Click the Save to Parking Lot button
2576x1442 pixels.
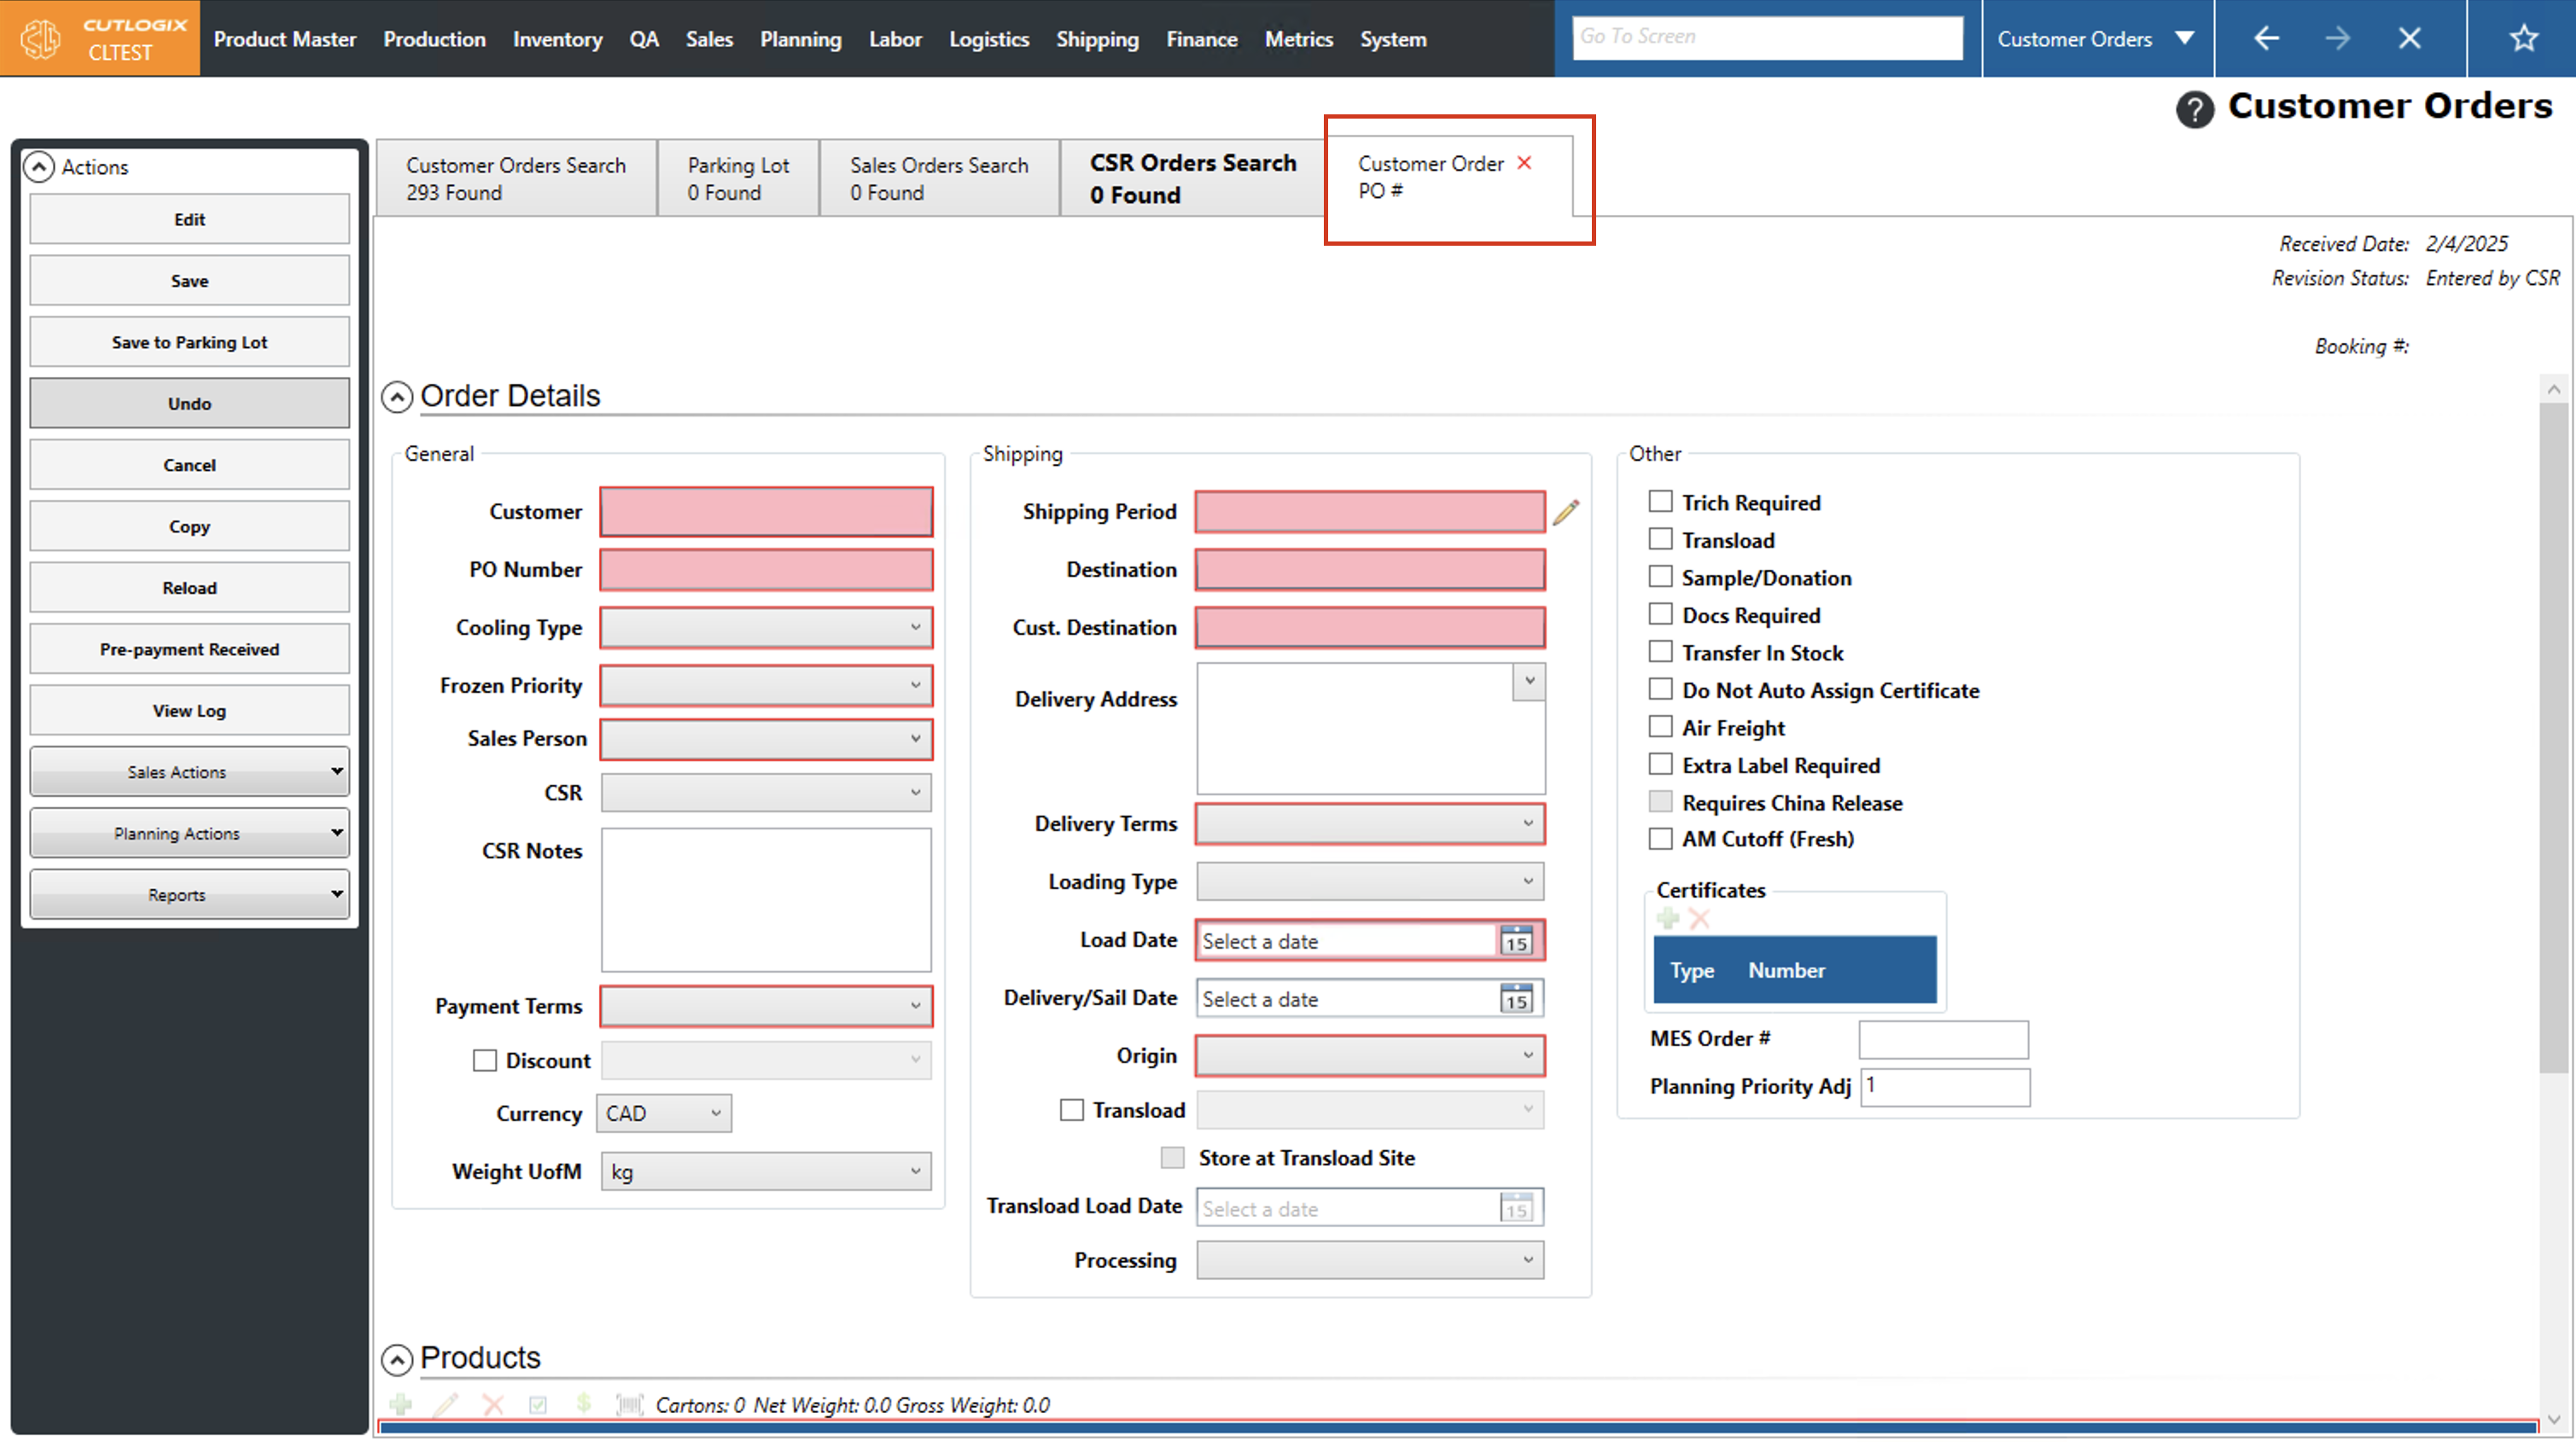(x=189, y=342)
